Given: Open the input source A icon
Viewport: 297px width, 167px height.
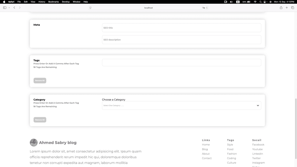Looking at the screenshot, I should point(238,2).
